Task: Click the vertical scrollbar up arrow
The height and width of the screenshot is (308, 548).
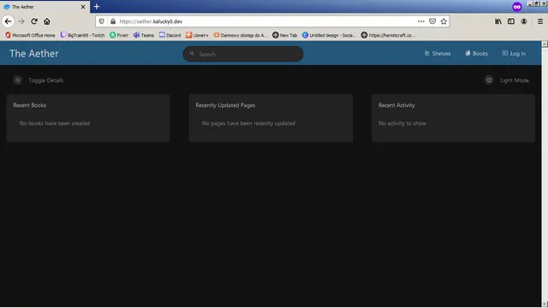Action: [545, 44]
